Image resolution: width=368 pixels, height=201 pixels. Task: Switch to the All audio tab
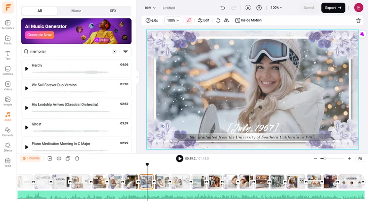click(x=40, y=11)
